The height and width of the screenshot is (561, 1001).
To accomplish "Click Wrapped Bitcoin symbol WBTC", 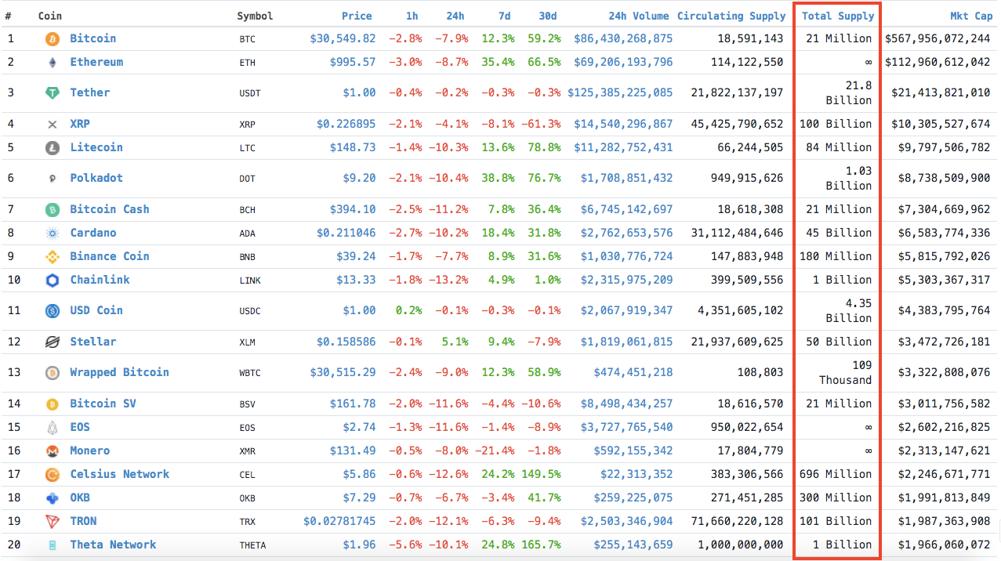I will (250, 373).
